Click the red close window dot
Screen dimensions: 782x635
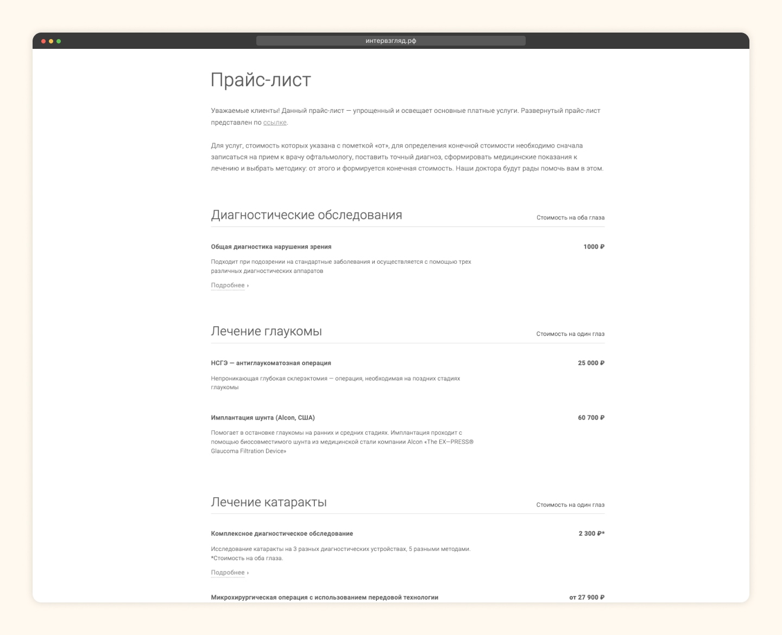[43, 41]
